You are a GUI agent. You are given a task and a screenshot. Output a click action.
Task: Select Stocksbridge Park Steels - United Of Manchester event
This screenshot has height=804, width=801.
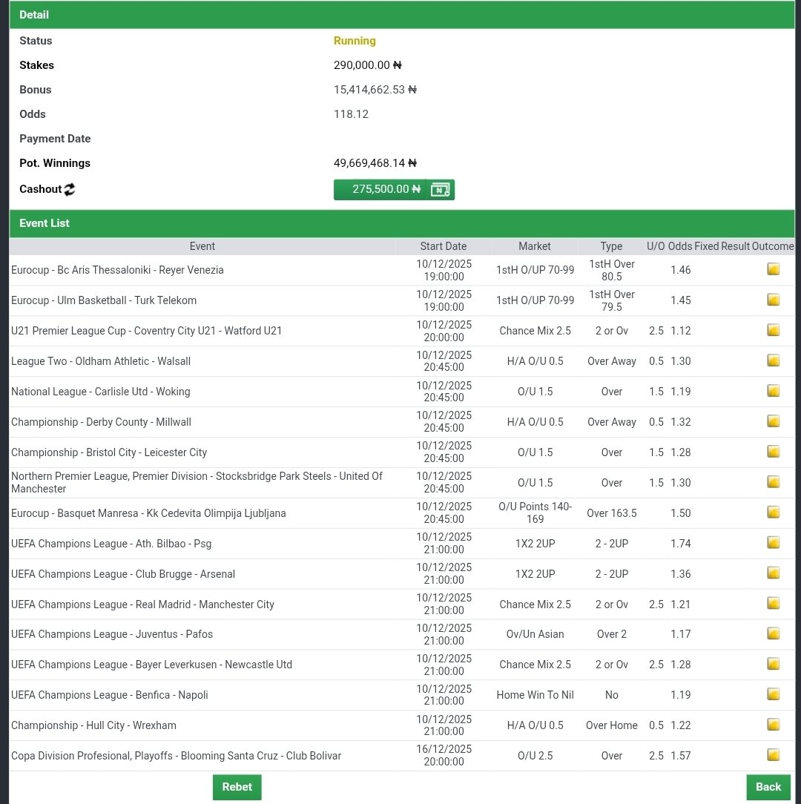tap(197, 482)
